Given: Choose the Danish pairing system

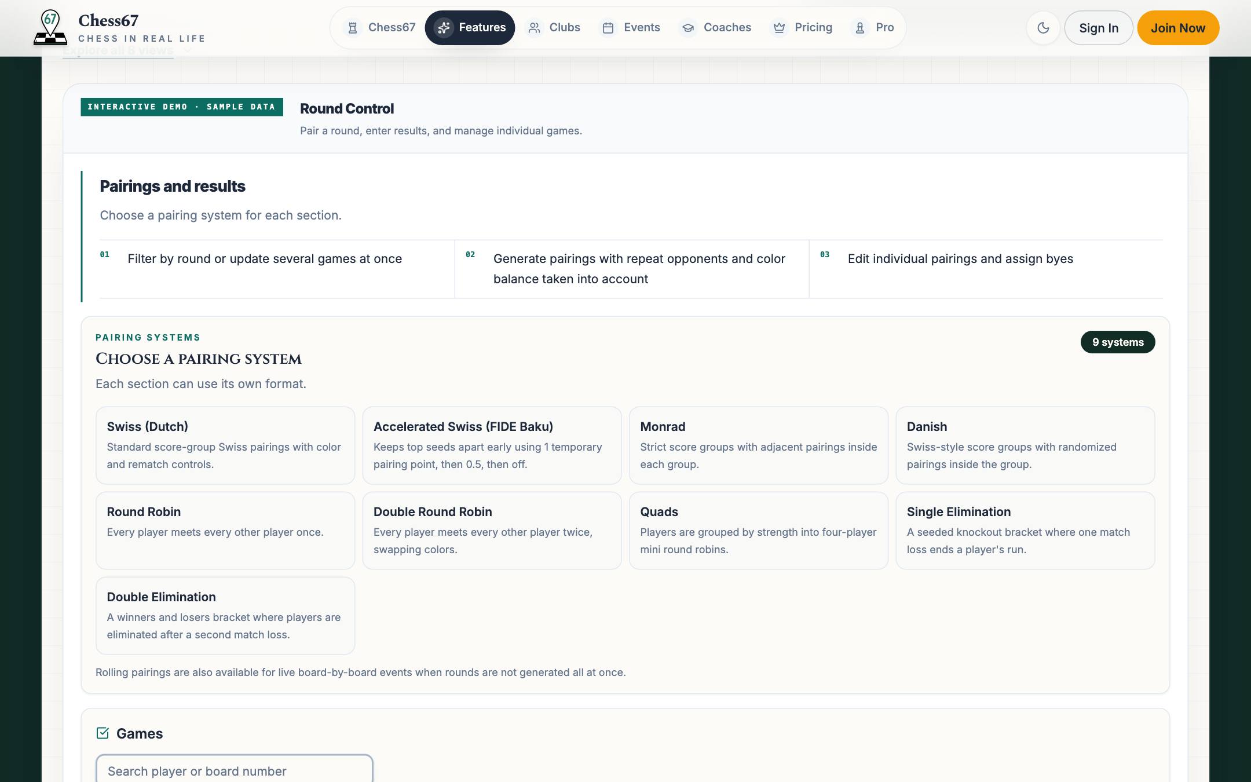Looking at the screenshot, I should click(1025, 445).
